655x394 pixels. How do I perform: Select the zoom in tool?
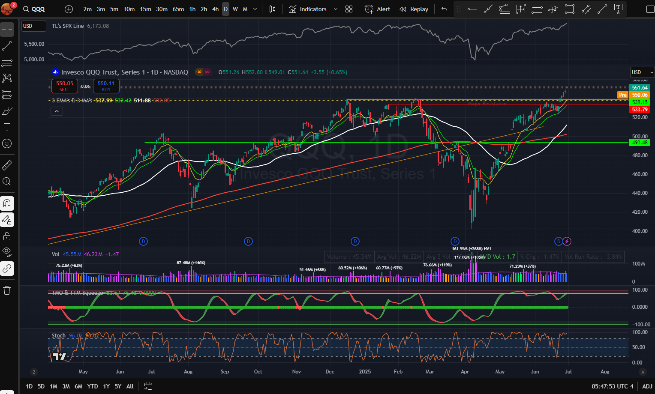7,181
